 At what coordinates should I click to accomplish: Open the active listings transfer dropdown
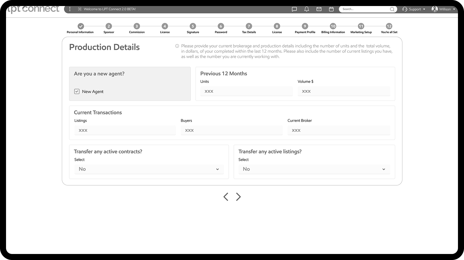314,169
